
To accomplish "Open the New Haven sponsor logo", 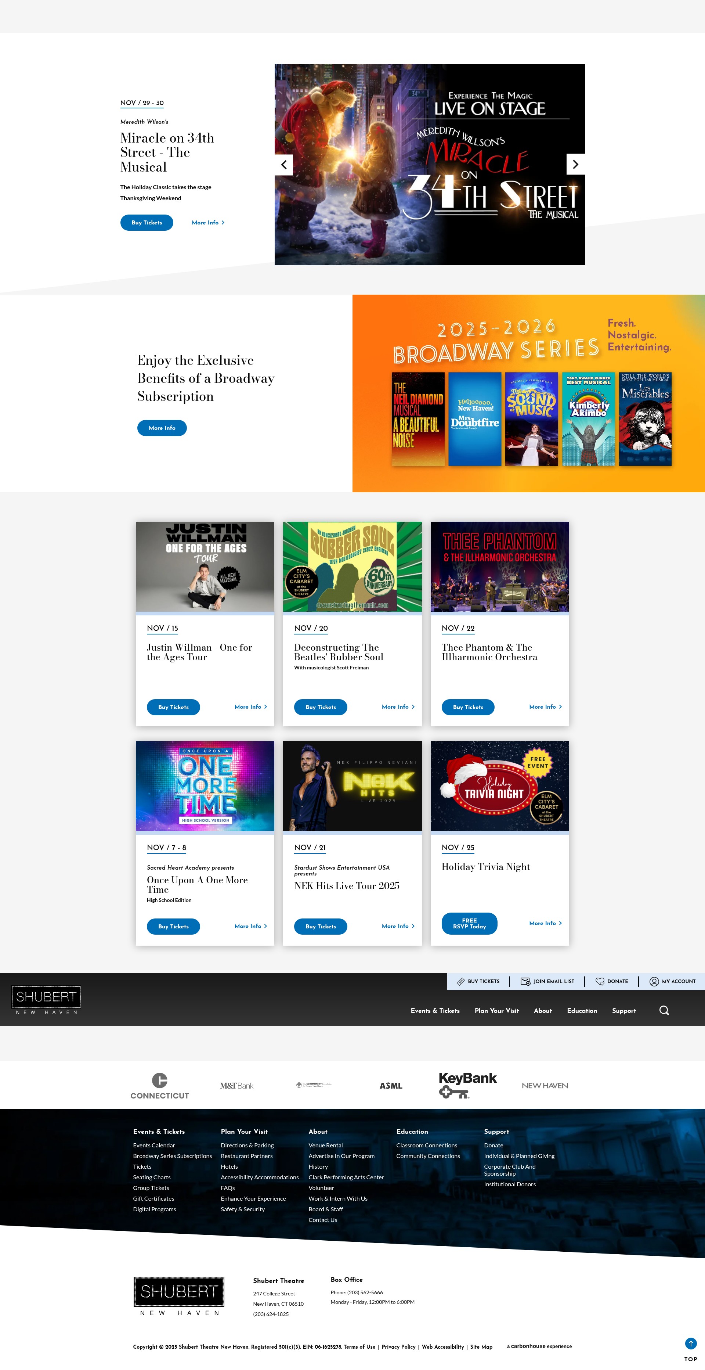I will [545, 1086].
